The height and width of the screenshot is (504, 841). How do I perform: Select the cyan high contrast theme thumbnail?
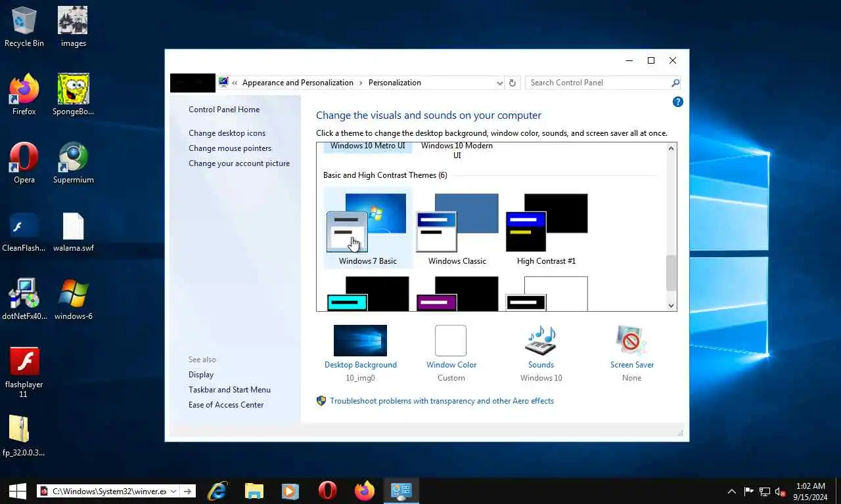368,293
